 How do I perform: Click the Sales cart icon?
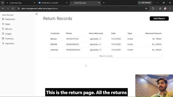pos(3,24)
